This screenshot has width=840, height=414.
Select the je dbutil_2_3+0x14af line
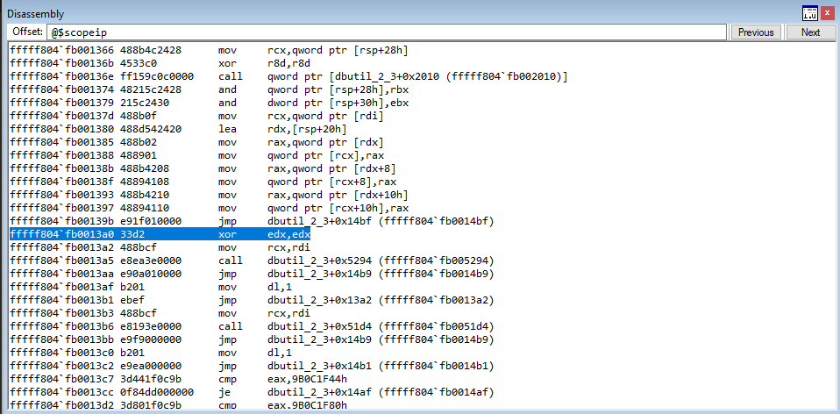pyautogui.click(x=252, y=392)
